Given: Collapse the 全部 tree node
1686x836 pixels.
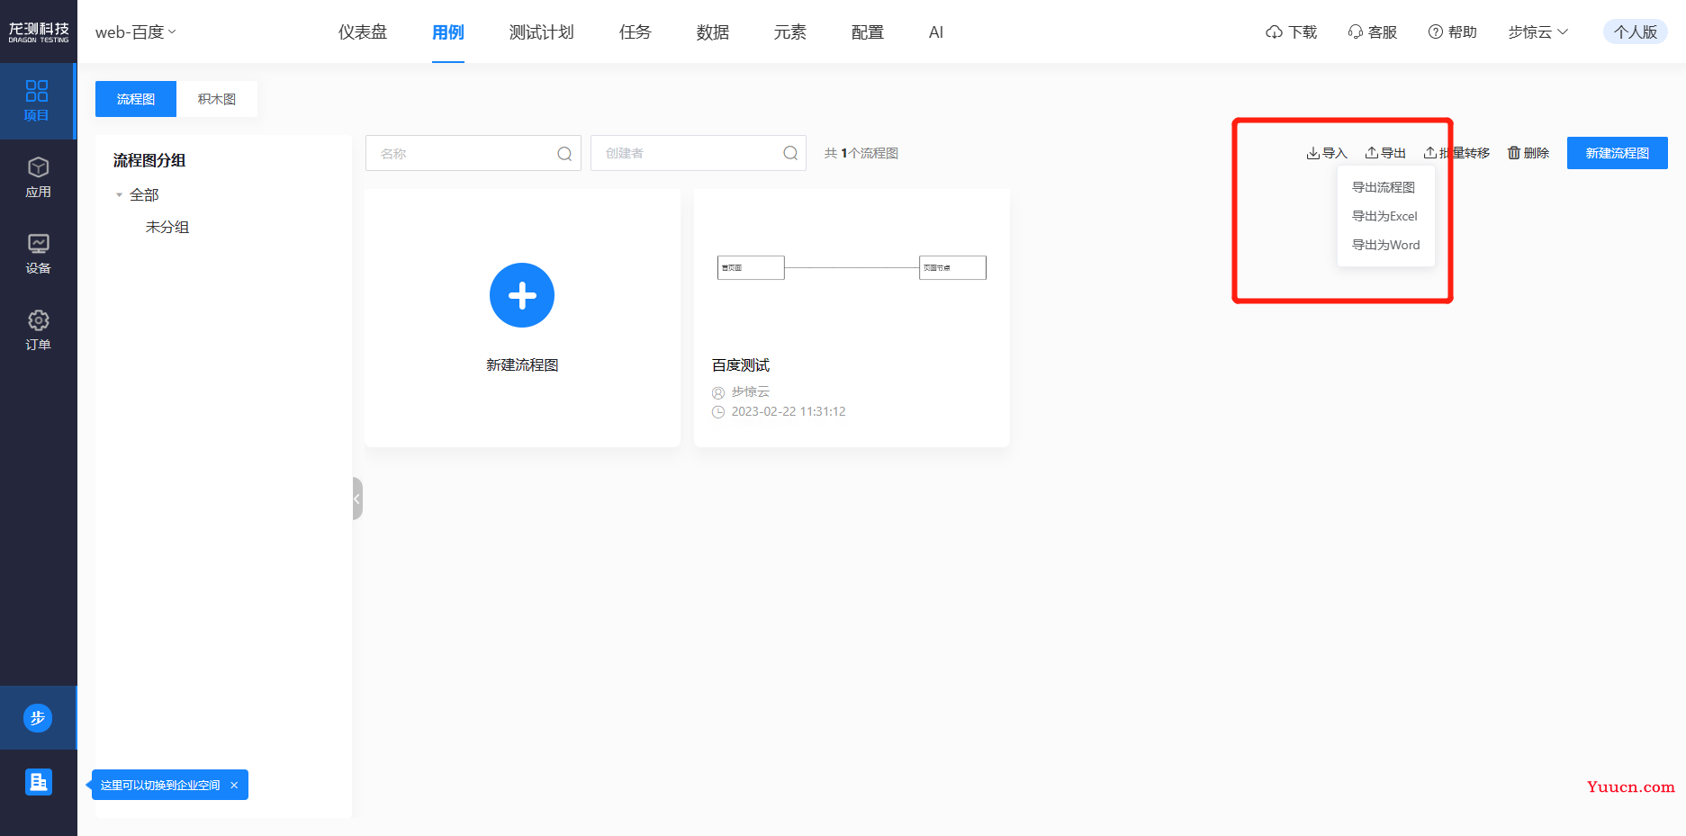Looking at the screenshot, I should click(119, 195).
